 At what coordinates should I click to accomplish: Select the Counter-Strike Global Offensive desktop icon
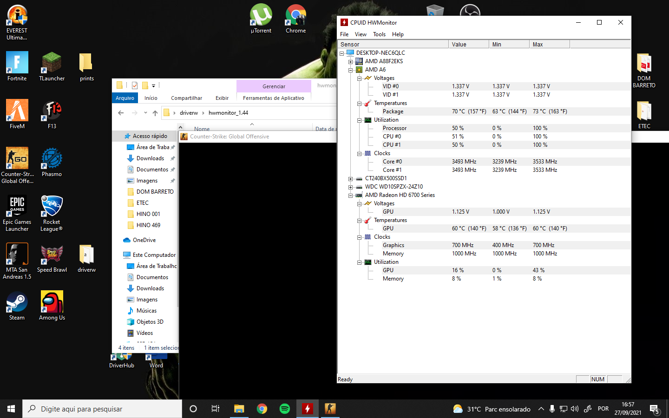coord(17,165)
